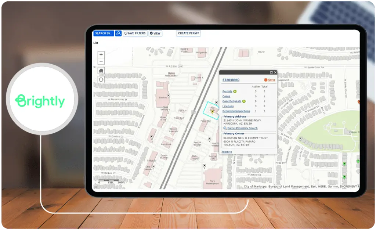The width and height of the screenshot is (376, 230).
Task: Add a permit with the green plus icon
Action: pos(235,91)
